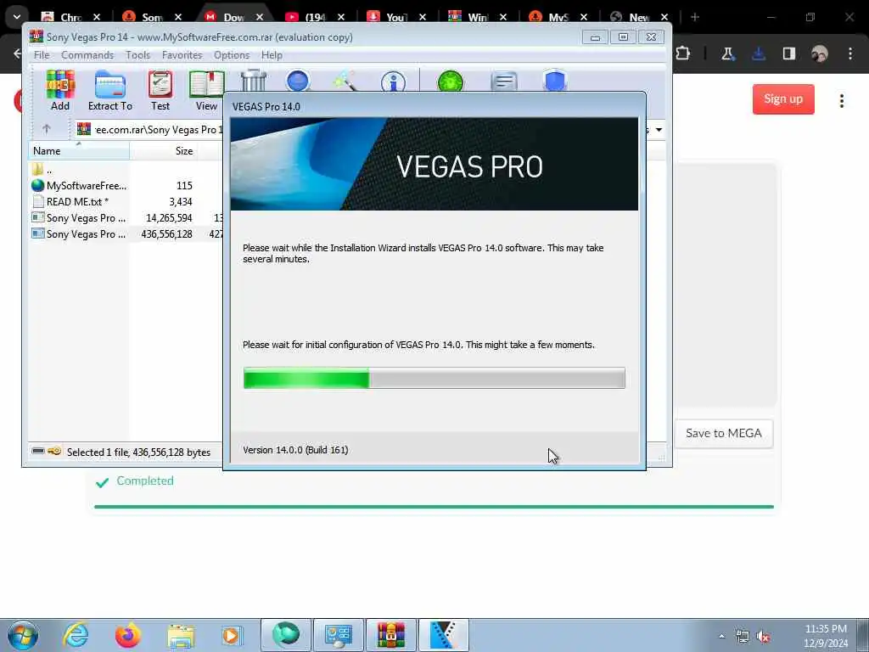Open a new Chrome tab with plus
This screenshot has height=652, width=869.
695,17
